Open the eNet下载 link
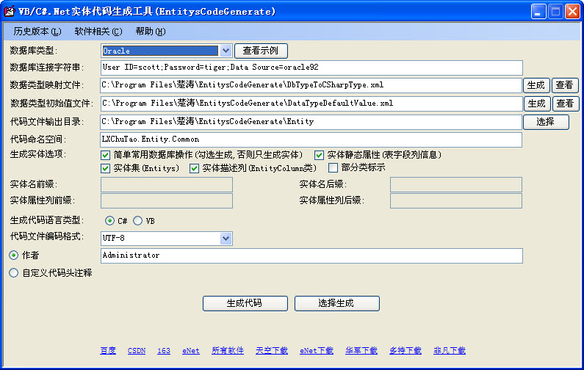The image size is (584, 370). coord(317,351)
